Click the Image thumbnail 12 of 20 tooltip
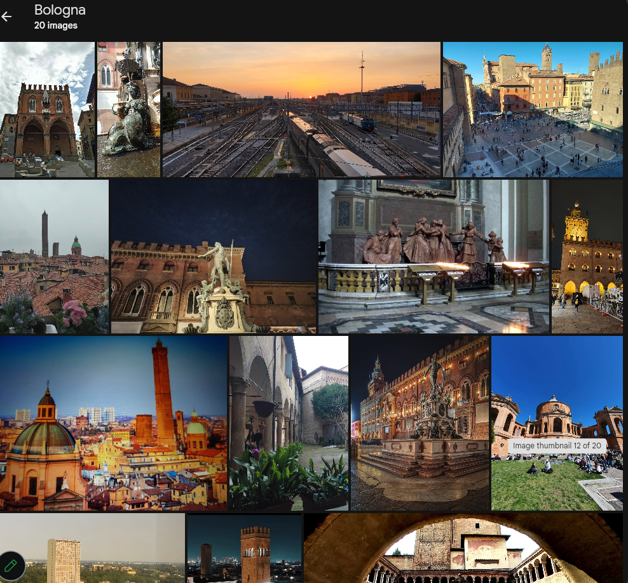 click(557, 446)
